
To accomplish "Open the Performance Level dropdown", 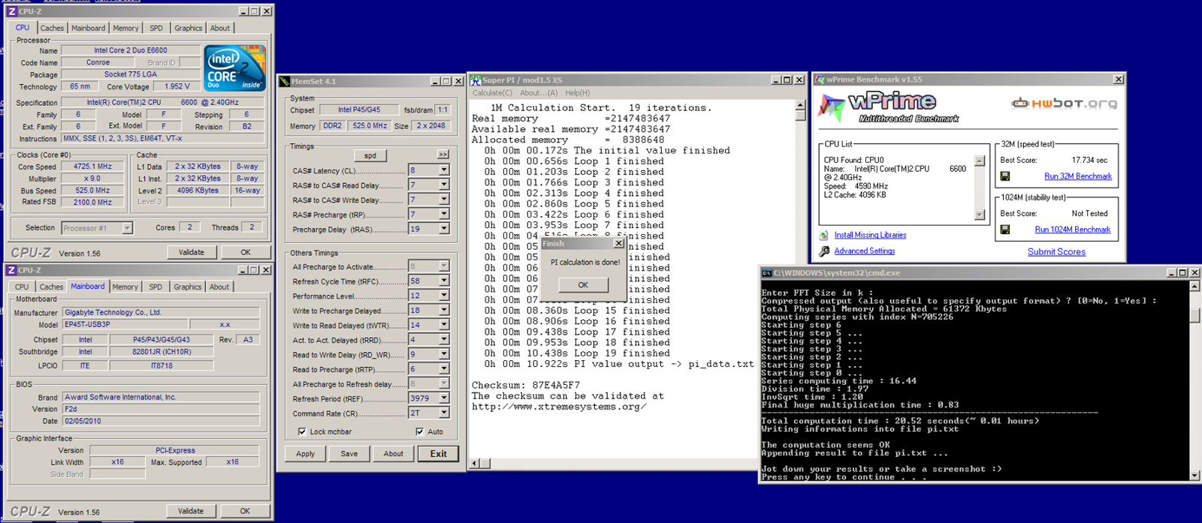I will pos(444,296).
